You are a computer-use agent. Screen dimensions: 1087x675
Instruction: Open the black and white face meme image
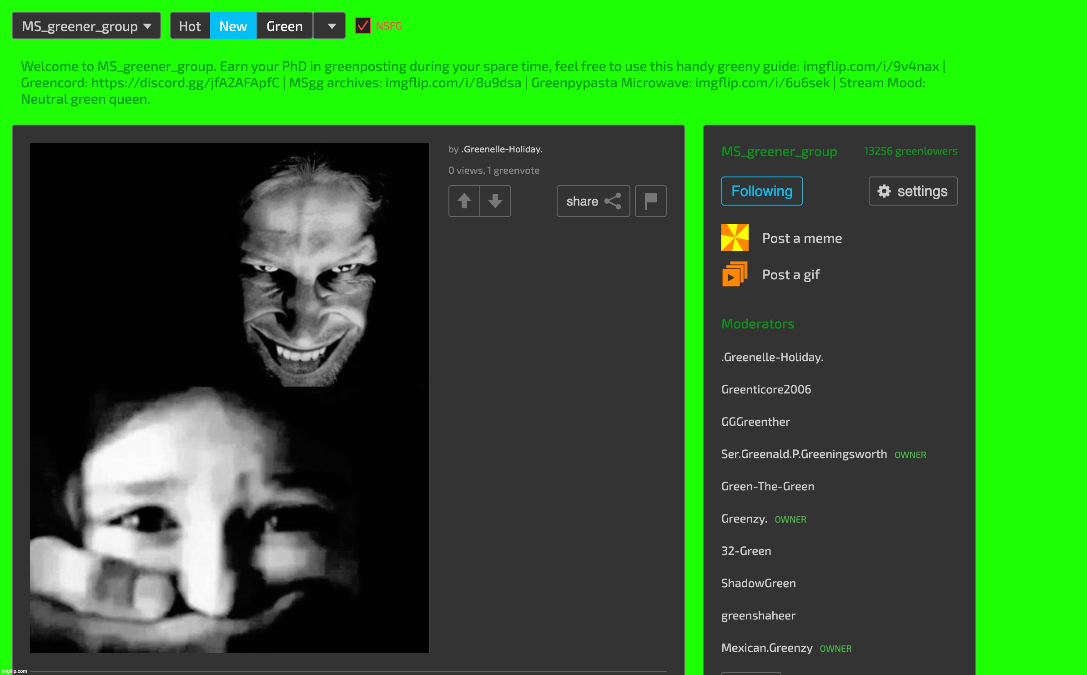[x=230, y=398]
